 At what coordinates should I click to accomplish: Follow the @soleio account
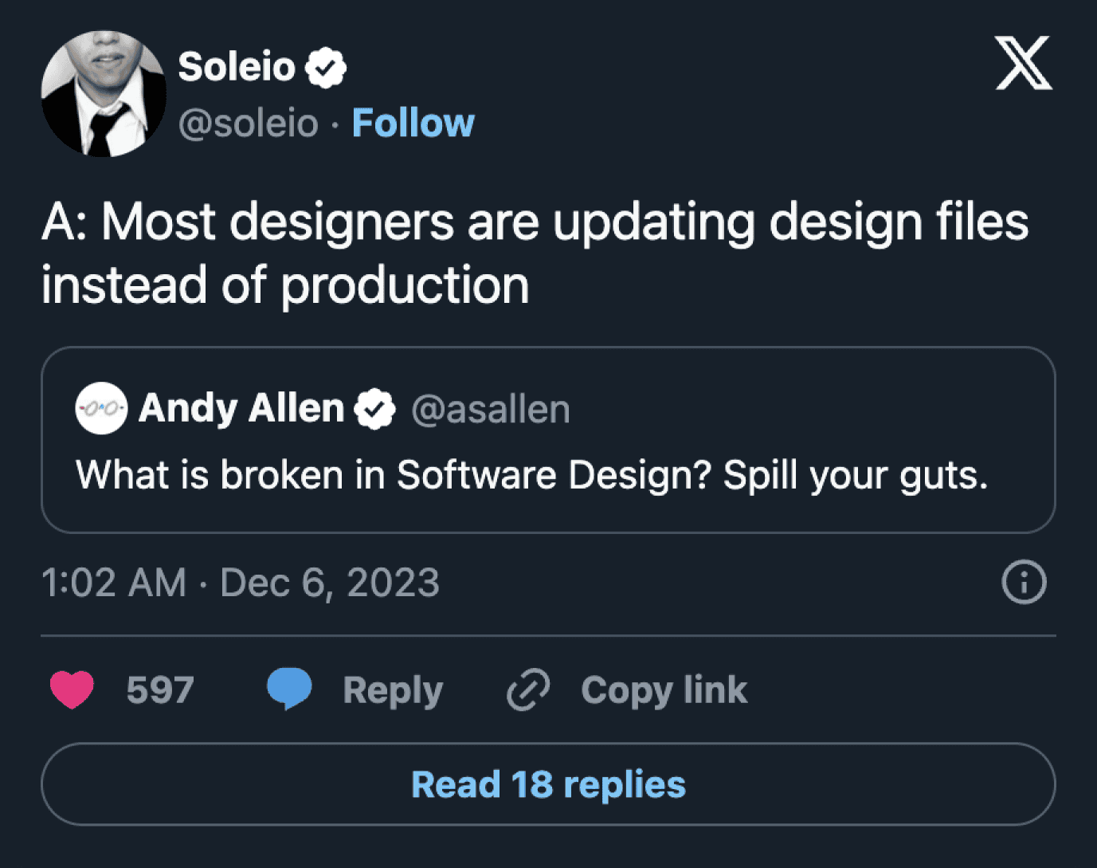point(413,124)
